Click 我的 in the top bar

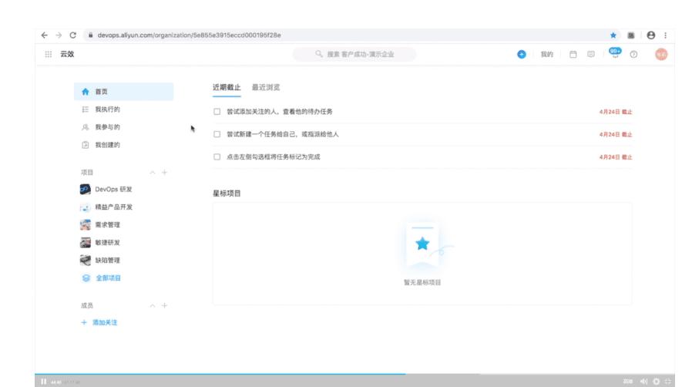546,55
